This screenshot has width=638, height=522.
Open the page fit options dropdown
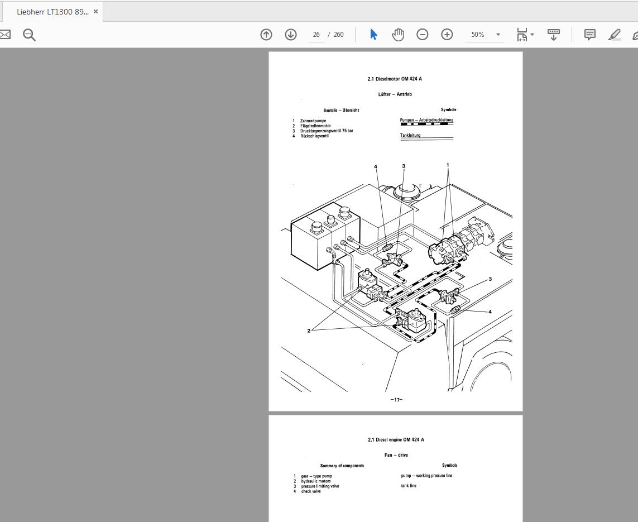pos(533,34)
